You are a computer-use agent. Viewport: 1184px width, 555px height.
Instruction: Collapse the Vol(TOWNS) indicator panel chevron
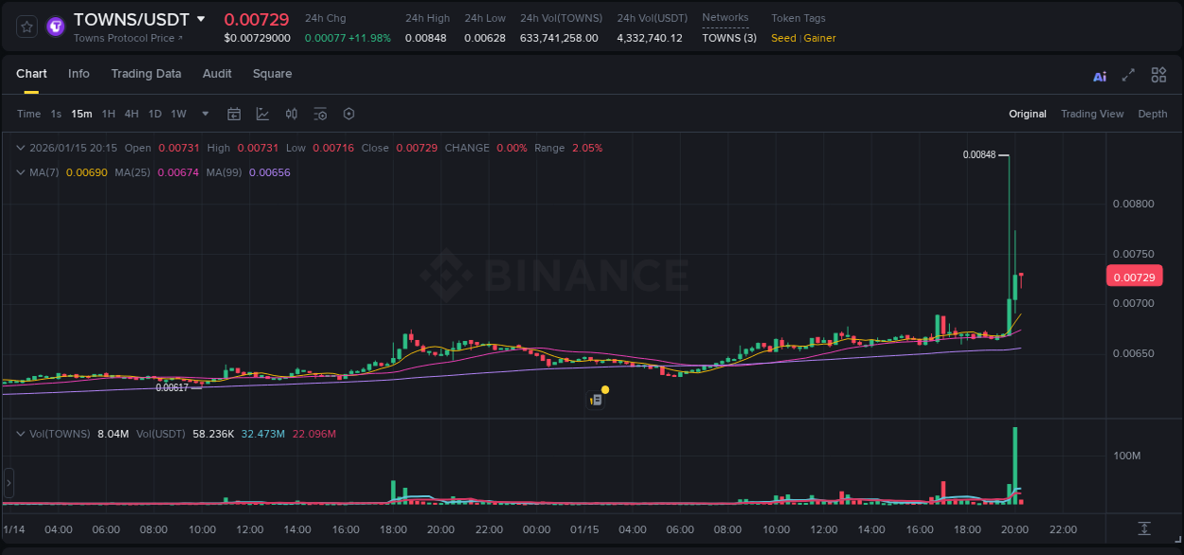(x=20, y=433)
